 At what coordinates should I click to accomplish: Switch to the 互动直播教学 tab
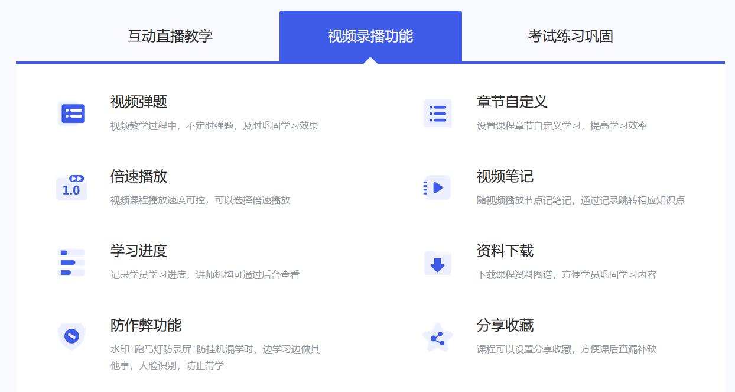(170, 36)
